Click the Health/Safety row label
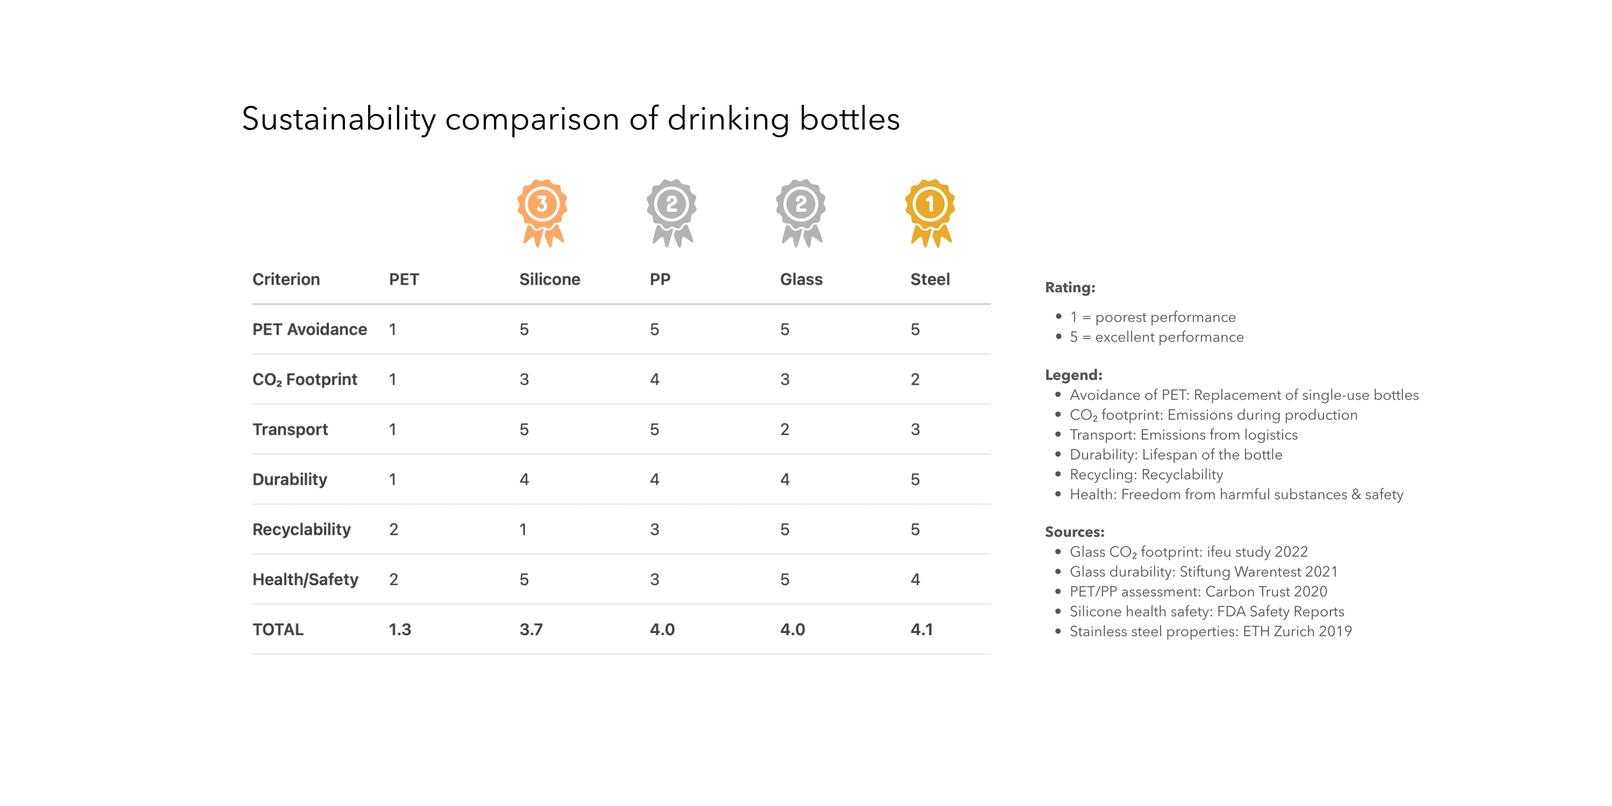 pos(305,579)
